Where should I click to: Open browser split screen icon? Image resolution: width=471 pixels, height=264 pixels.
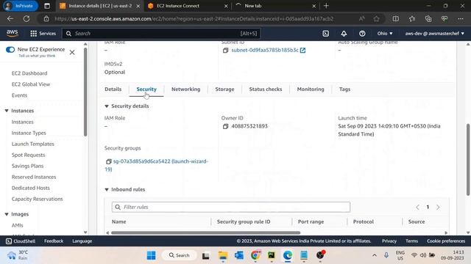pyautogui.click(x=396, y=18)
